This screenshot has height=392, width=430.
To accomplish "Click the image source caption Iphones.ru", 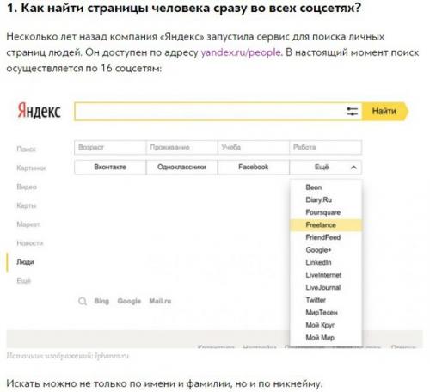I will tap(112, 356).
